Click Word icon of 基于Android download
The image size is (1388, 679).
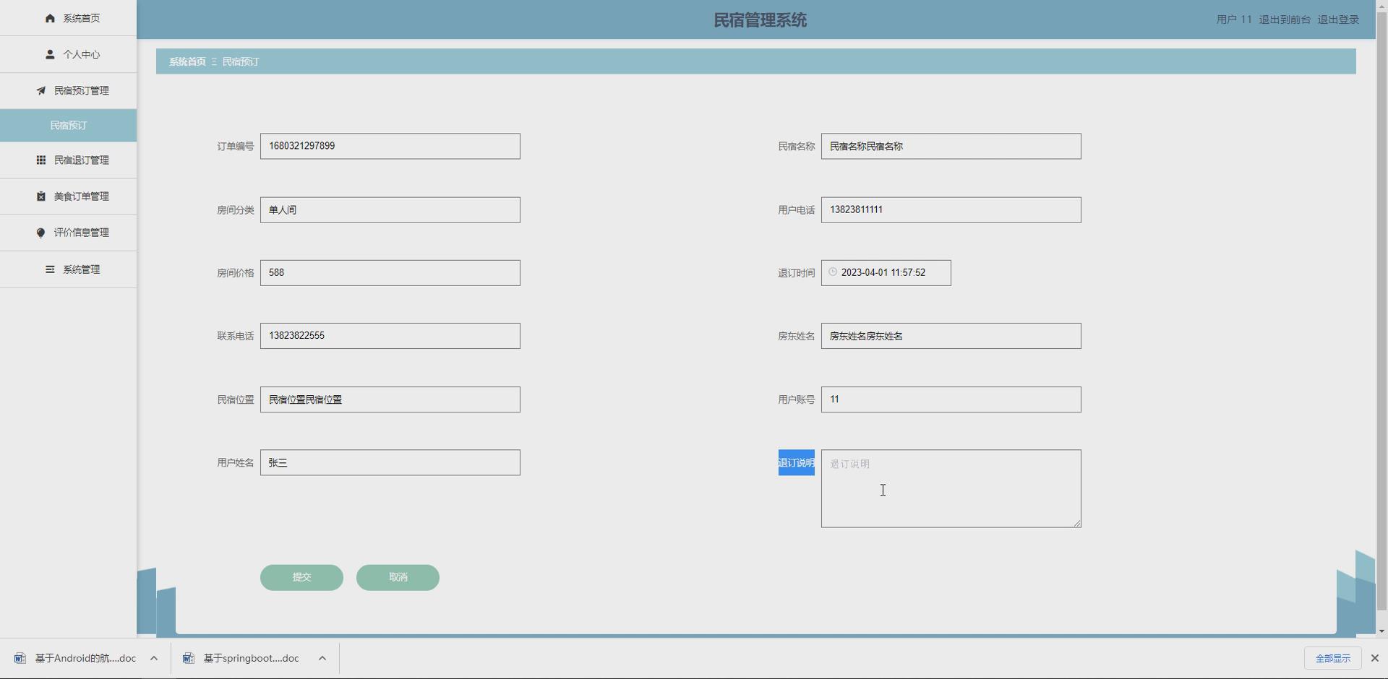click(x=20, y=658)
